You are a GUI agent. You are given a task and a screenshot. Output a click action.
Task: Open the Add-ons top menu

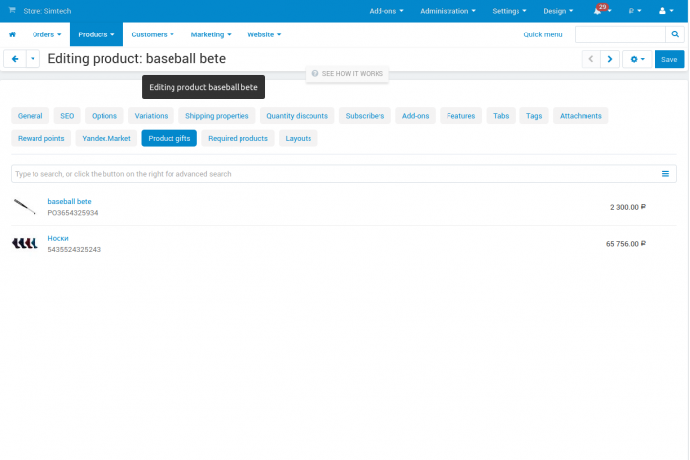point(386,11)
